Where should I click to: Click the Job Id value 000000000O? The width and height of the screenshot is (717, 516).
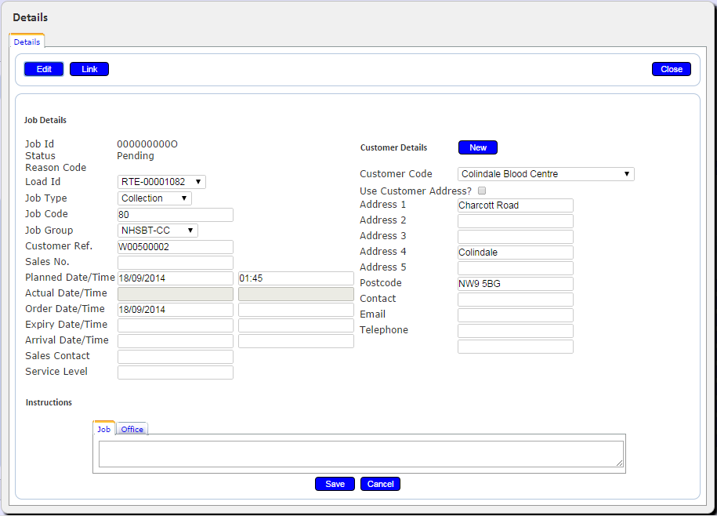[x=147, y=144]
